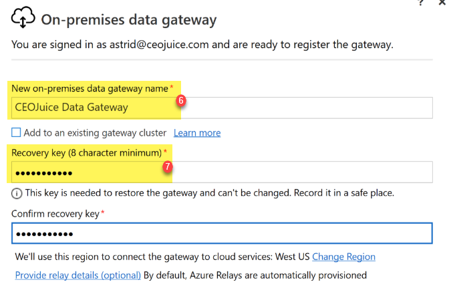Image resolution: width=449 pixels, height=286 pixels.
Task: Open Provide relay details (optional) link
Action: click(x=78, y=275)
